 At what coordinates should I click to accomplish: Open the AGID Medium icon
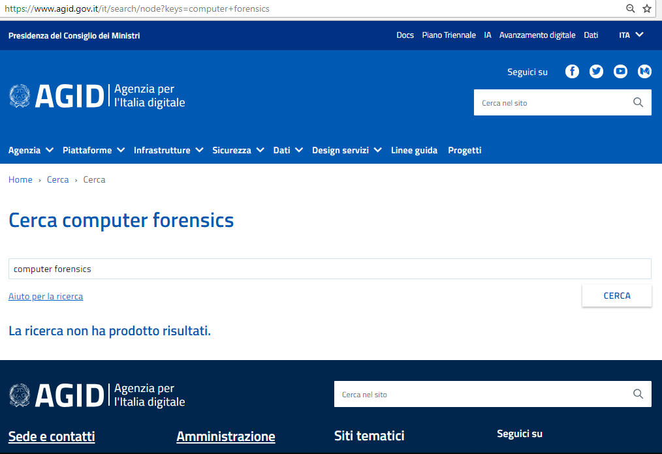644,71
